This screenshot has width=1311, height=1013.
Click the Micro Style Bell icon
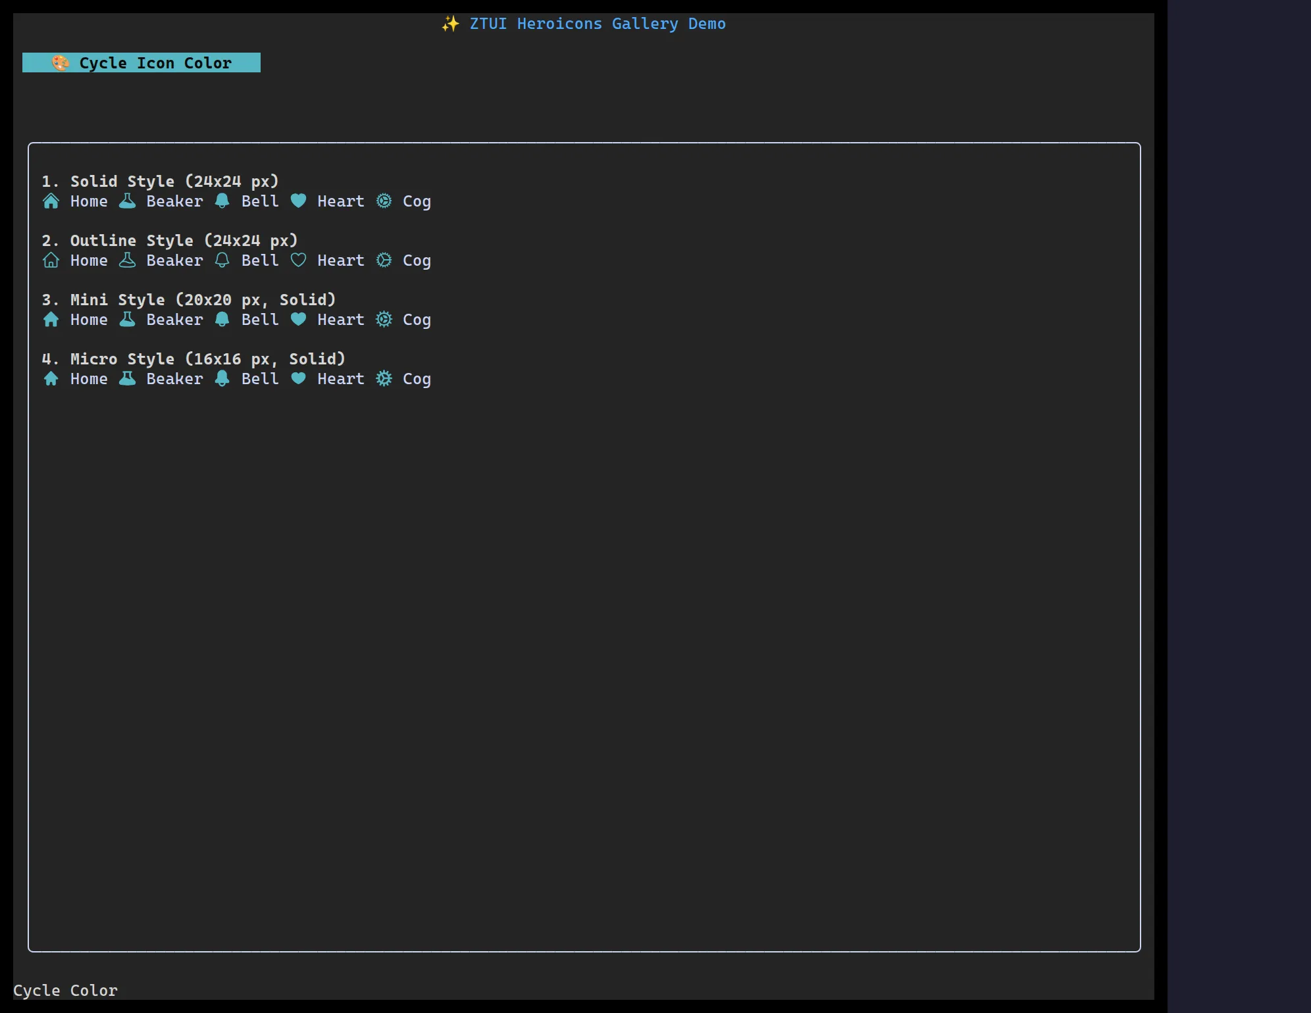(x=222, y=378)
